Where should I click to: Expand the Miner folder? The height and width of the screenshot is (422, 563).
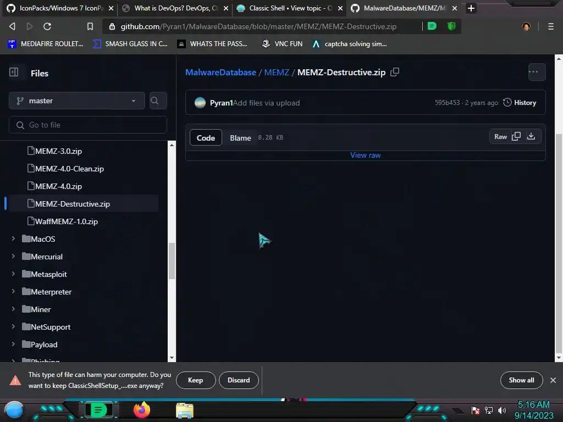[x=13, y=309]
